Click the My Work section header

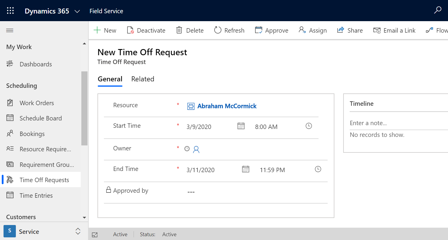19,47
